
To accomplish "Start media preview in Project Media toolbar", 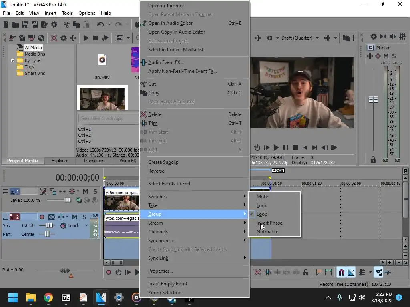I will pos(86,38).
